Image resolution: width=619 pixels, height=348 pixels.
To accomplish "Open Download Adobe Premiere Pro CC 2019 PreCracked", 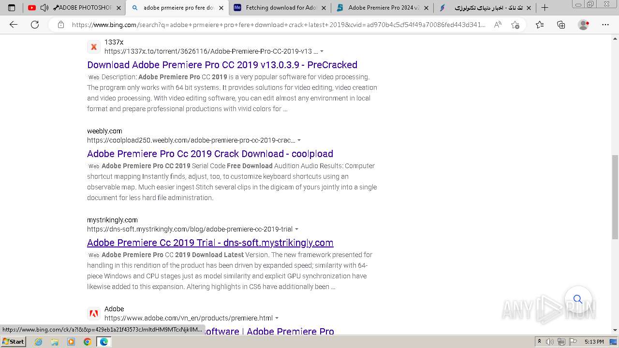I will [222, 65].
